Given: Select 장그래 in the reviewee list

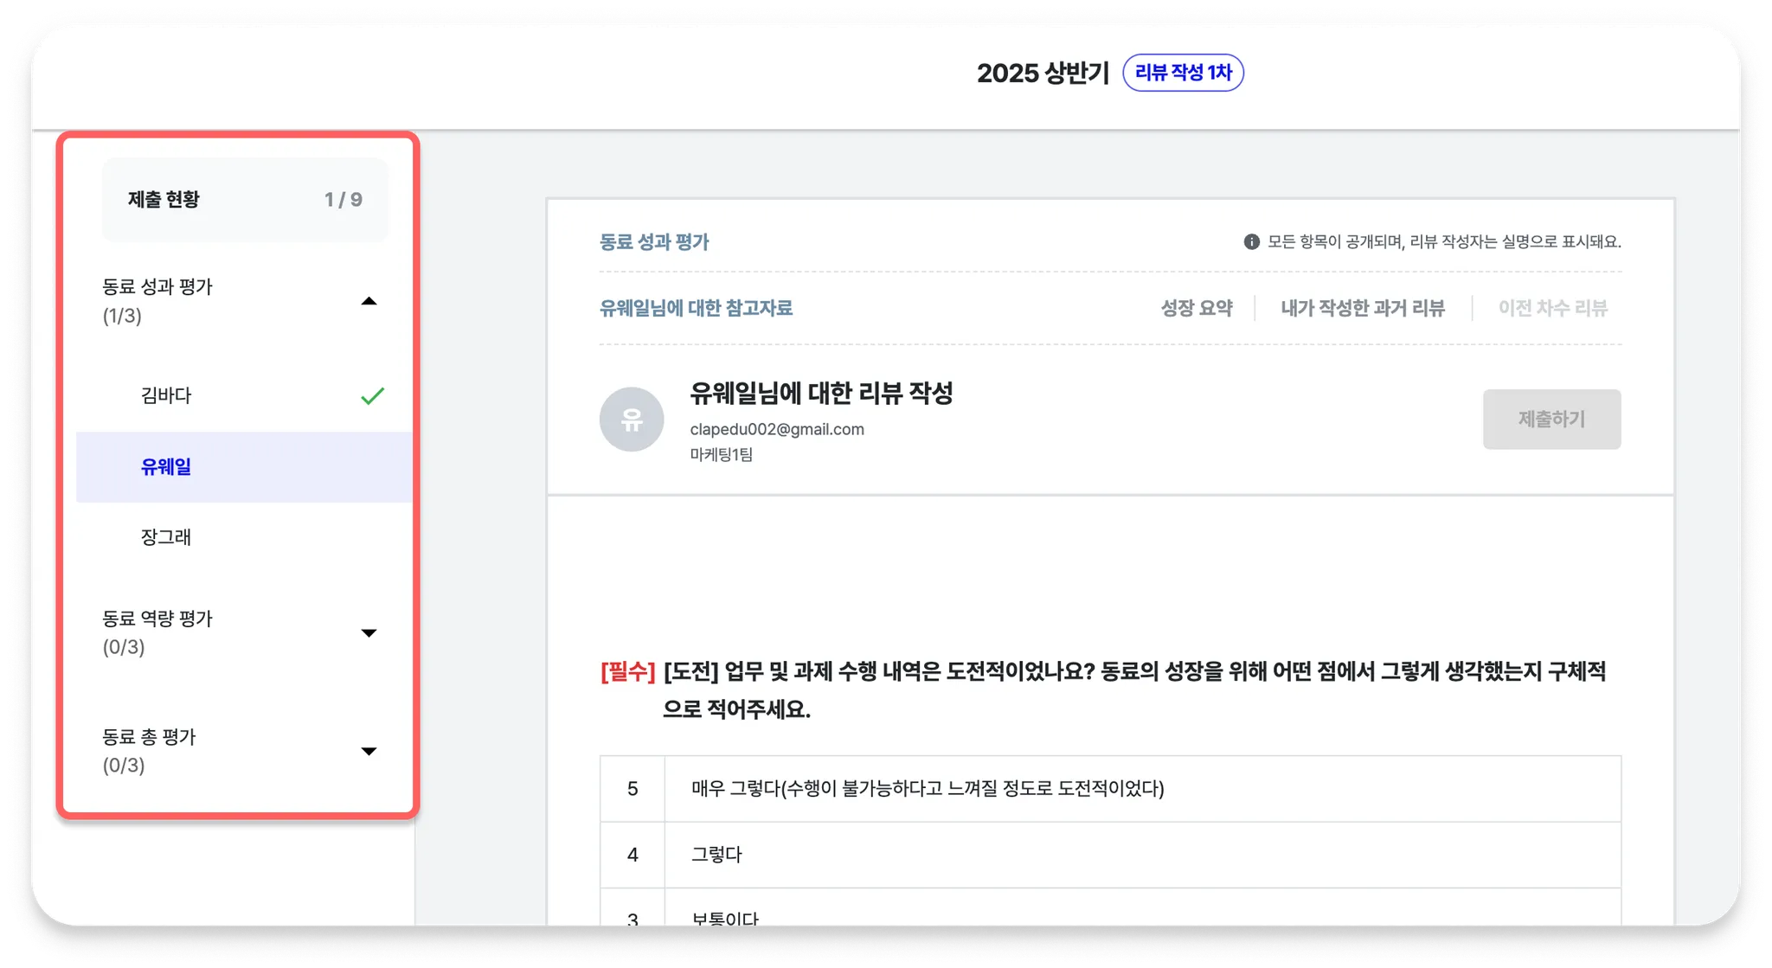Looking at the screenshot, I should point(244,537).
